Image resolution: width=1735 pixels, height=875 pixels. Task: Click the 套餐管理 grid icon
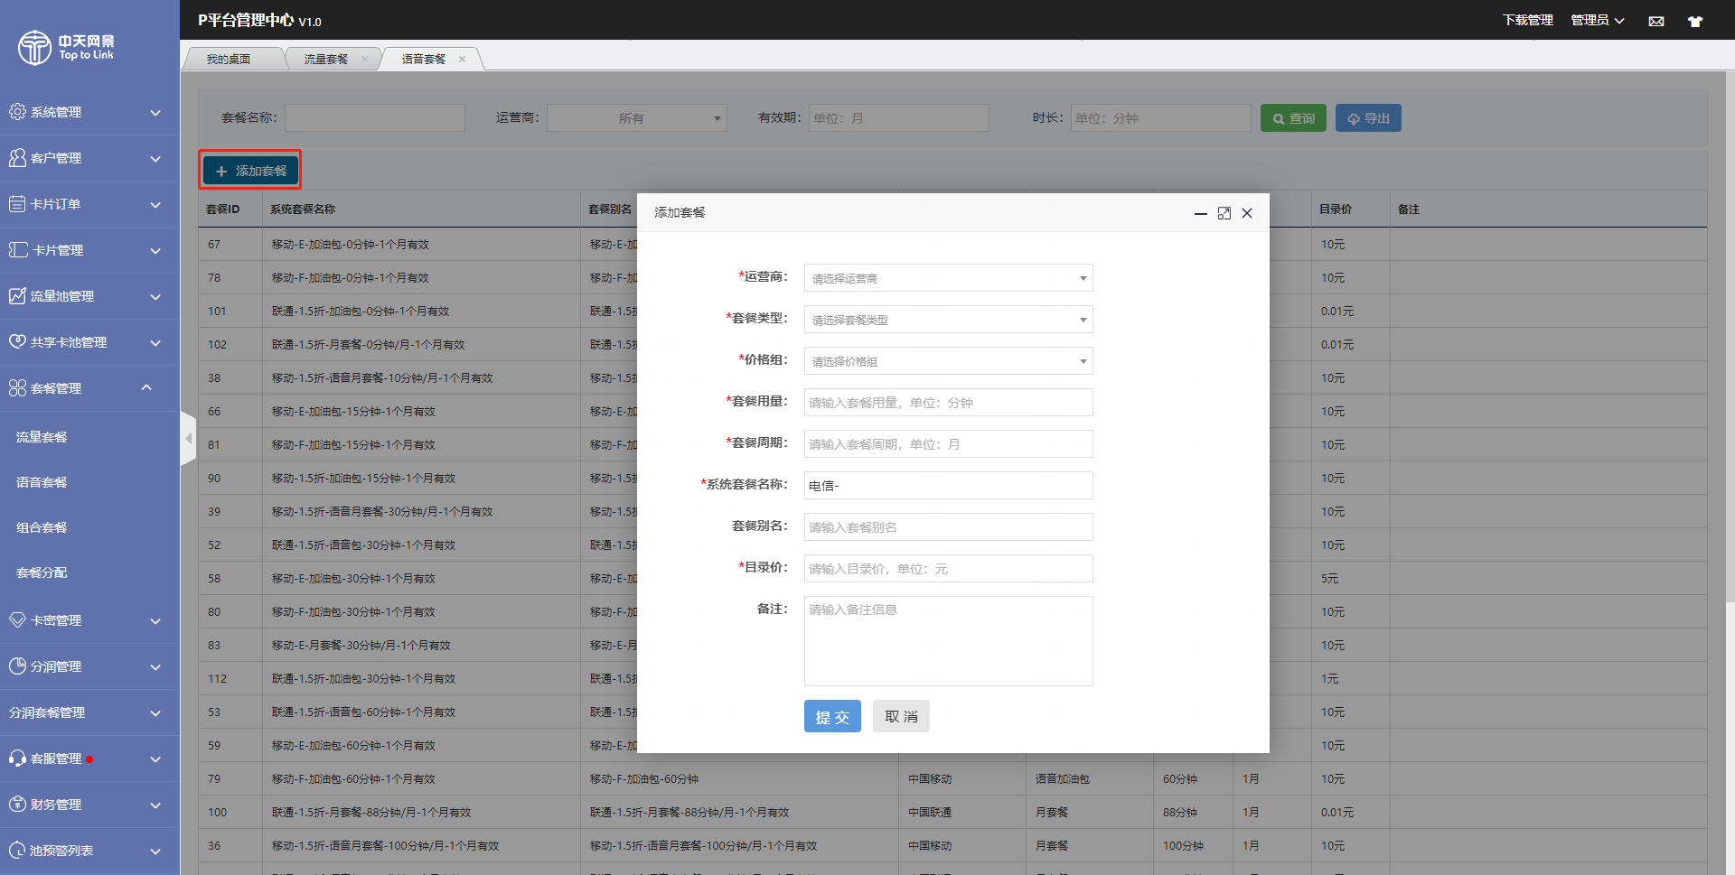pyautogui.click(x=17, y=388)
